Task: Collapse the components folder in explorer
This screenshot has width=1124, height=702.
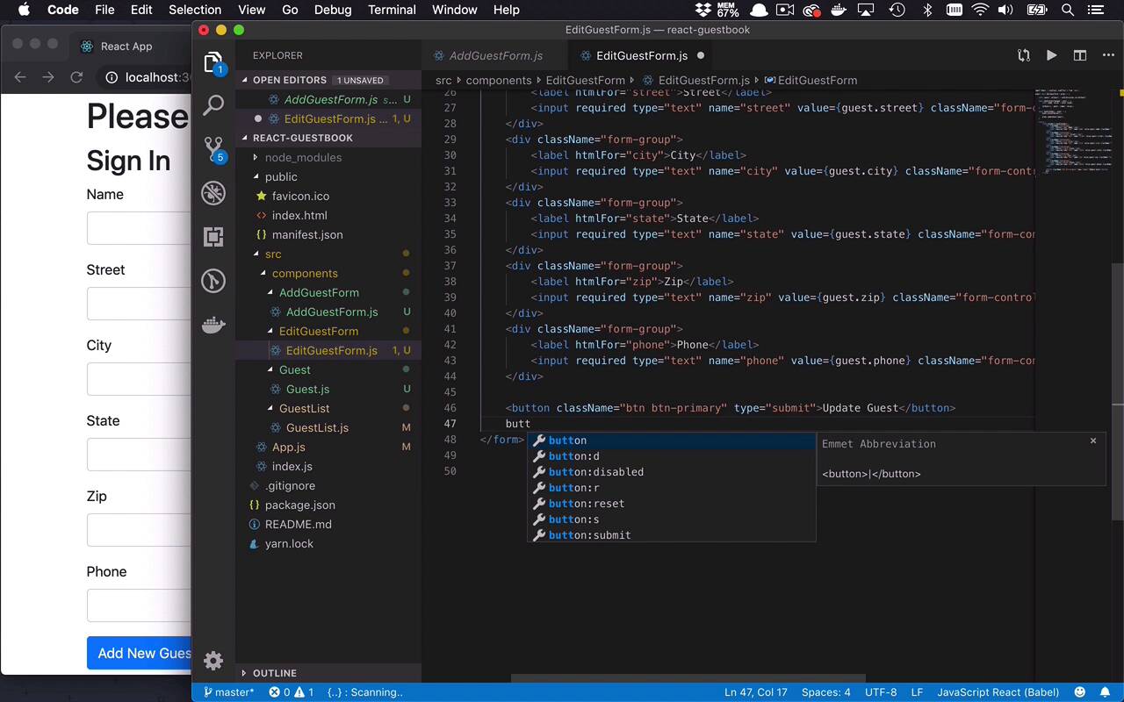Action: pyautogui.click(x=304, y=273)
